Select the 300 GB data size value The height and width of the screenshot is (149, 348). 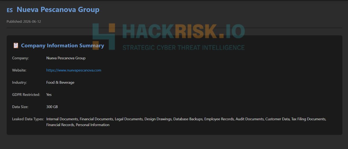[52, 107]
